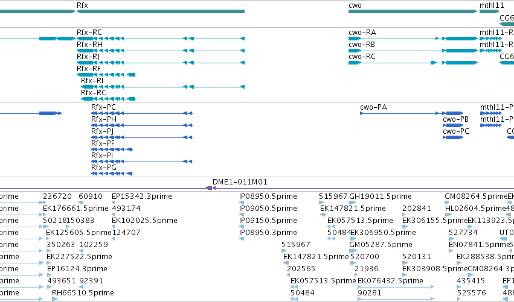The height and width of the screenshot is (302, 514).
Task: Select the EK303908.5prime feature
Action: point(435,269)
